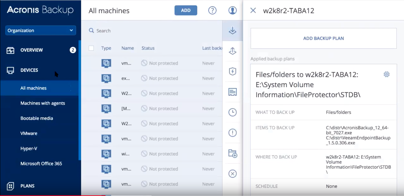Click the Items to back up file paths
Screen dimensions: 404x196
click(358, 135)
